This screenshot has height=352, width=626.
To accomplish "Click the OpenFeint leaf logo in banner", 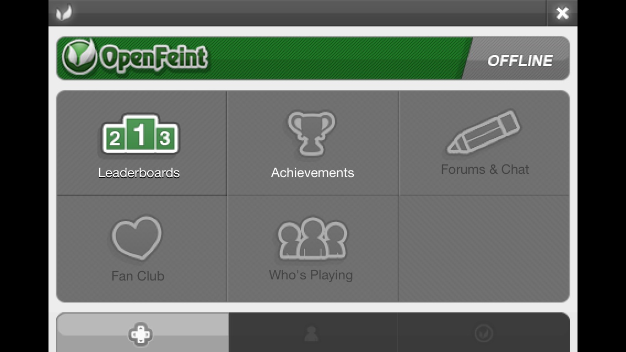I will [x=79, y=57].
